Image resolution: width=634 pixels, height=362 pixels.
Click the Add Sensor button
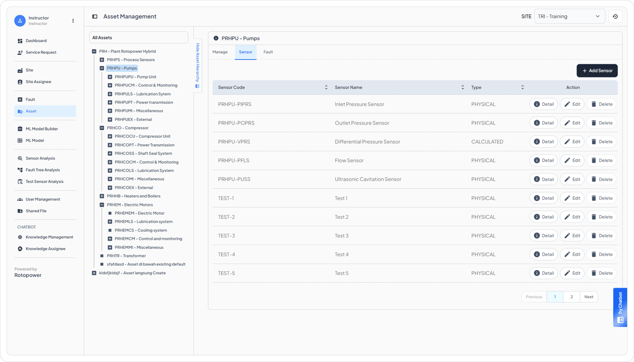[x=597, y=71]
